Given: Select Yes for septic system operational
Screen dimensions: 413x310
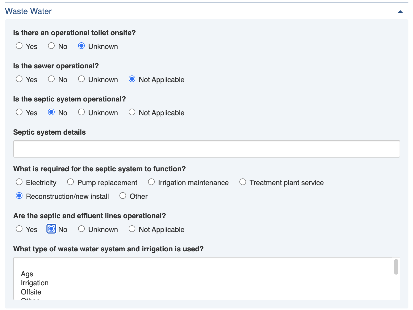Looking at the screenshot, I should pyautogui.click(x=19, y=112).
